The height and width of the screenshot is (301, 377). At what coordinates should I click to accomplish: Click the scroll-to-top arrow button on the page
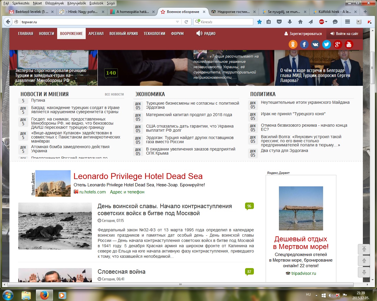point(364,249)
